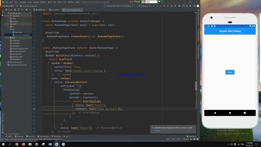Image resolution: width=261 pixels, height=147 pixels.
Task: Open the Project panel settings gear
Action: [x=26, y=10]
